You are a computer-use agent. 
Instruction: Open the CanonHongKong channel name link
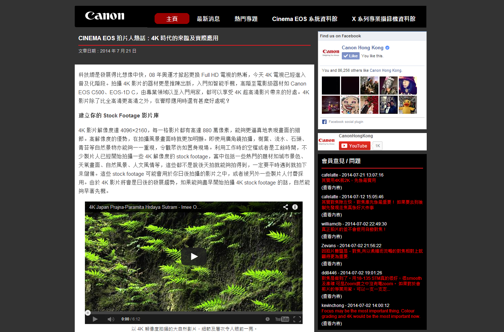tap(356, 136)
